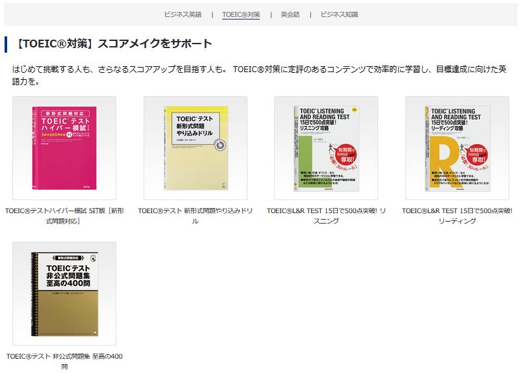
Task: Select the orange R リーディング攻略 book cover
Action: [x=457, y=148]
